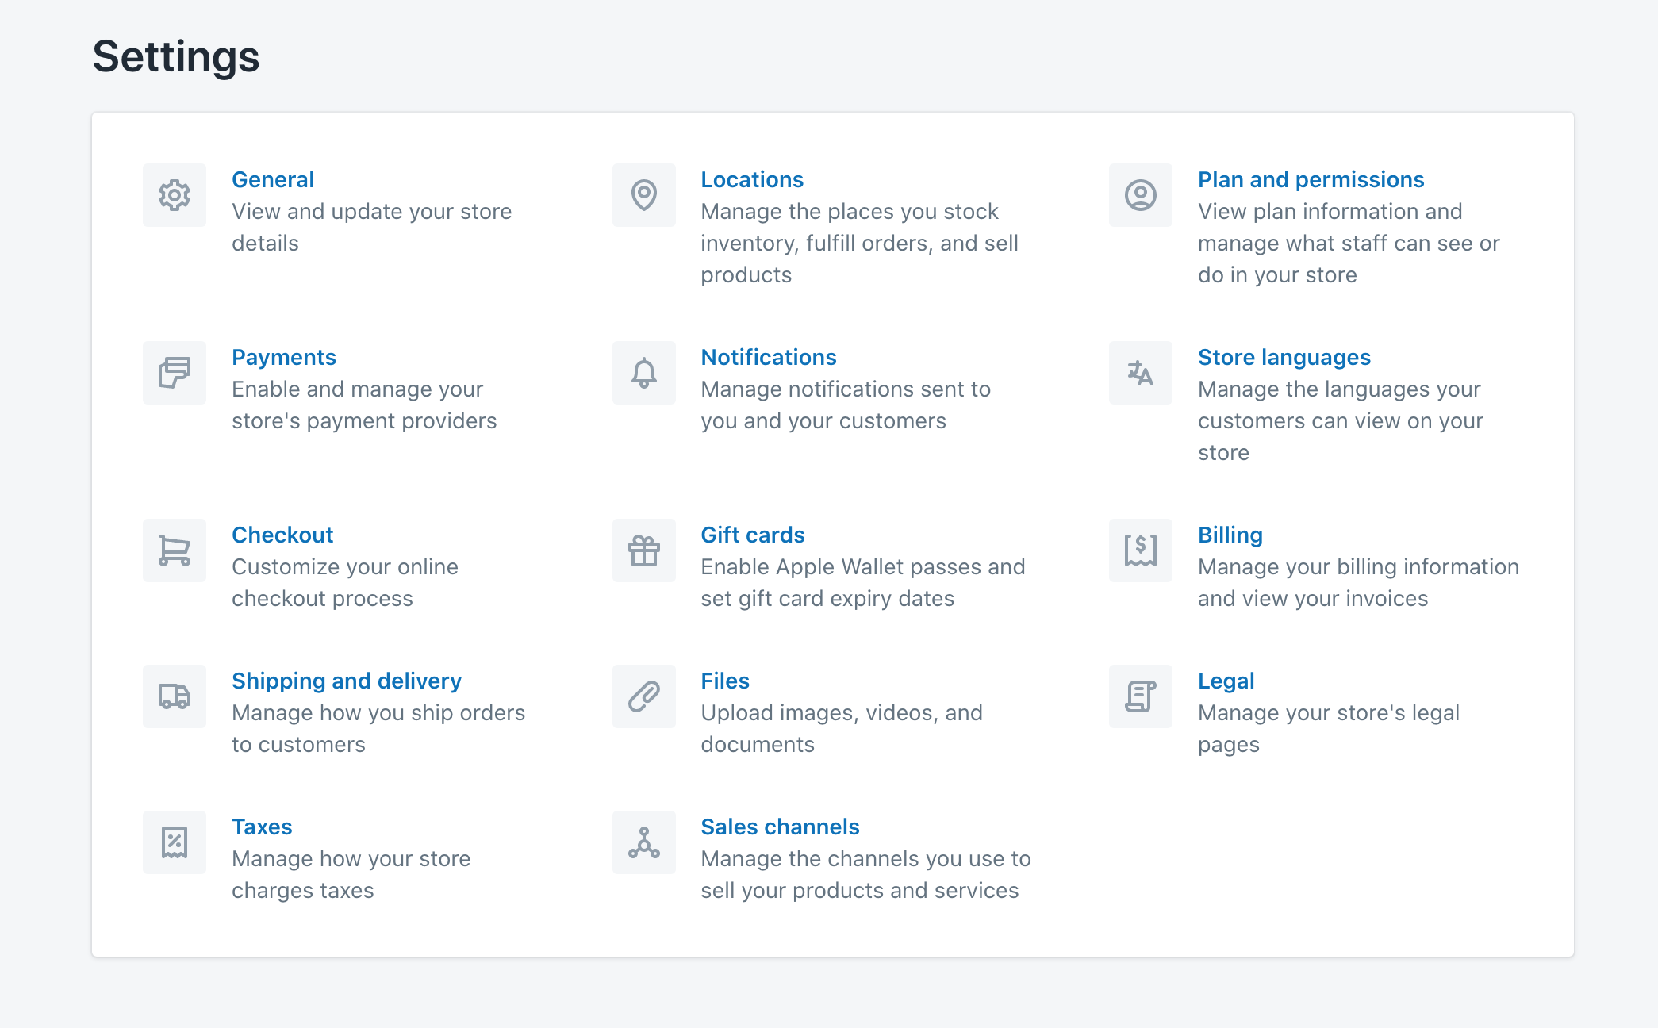Click the Gift cards present icon
The width and height of the screenshot is (1658, 1028).
pyautogui.click(x=643, y=550)
